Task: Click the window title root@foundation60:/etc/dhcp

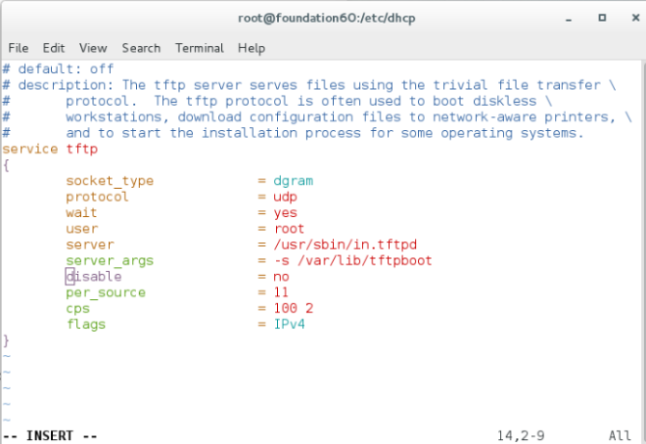Action: click(x=326, y=19)
